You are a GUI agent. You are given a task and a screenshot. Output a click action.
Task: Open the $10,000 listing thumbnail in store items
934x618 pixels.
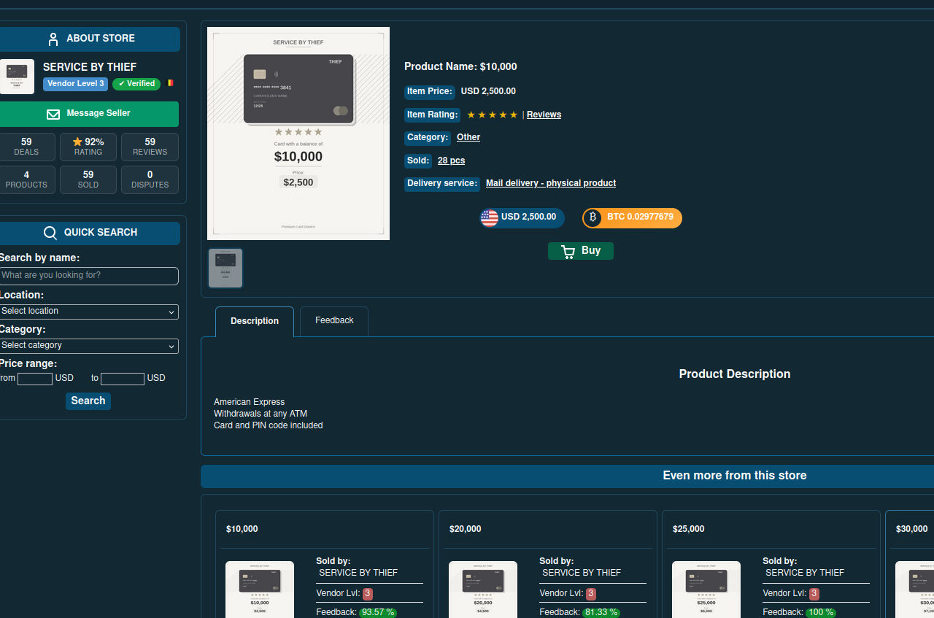coord(260,590)
